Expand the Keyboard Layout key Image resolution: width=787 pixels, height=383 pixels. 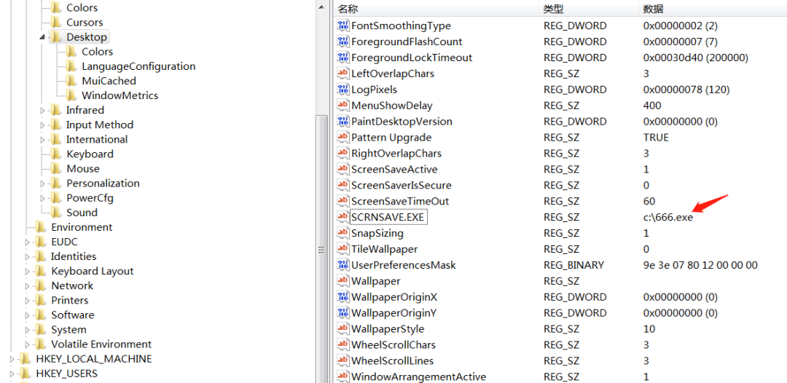click(28, 271)
